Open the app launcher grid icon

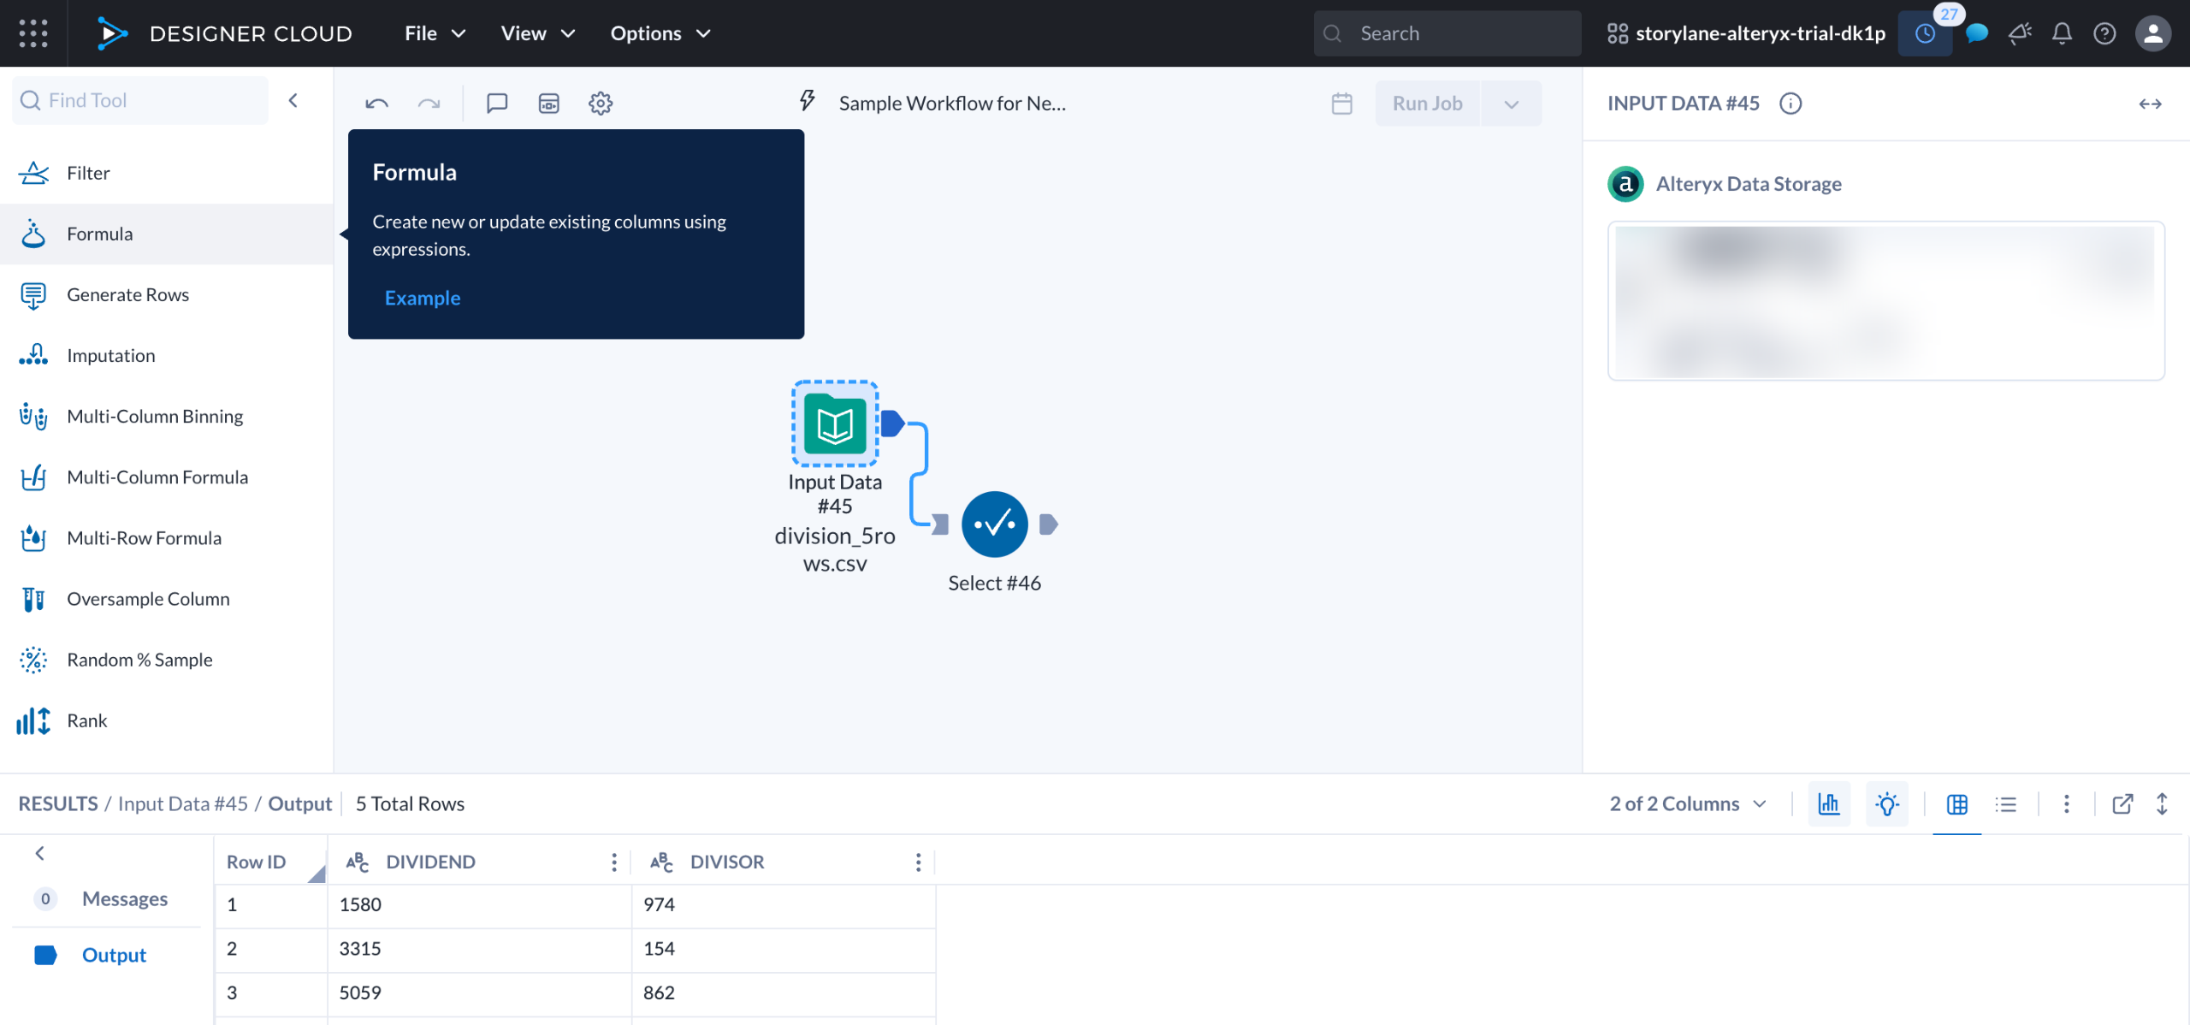33,33
